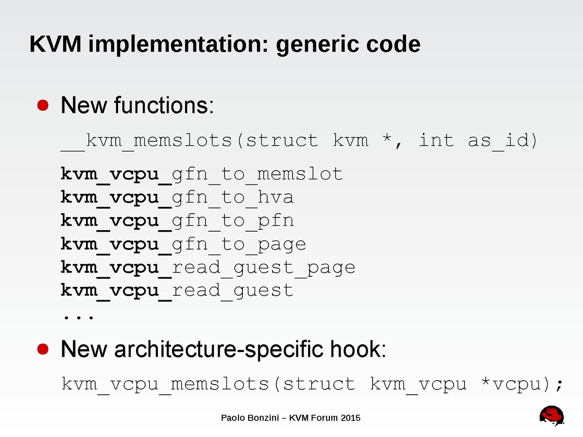Screen dimensions: 583x437
Task: Click the kvm_vcpu_read_guest function name
Action: [x=177, y=290]
